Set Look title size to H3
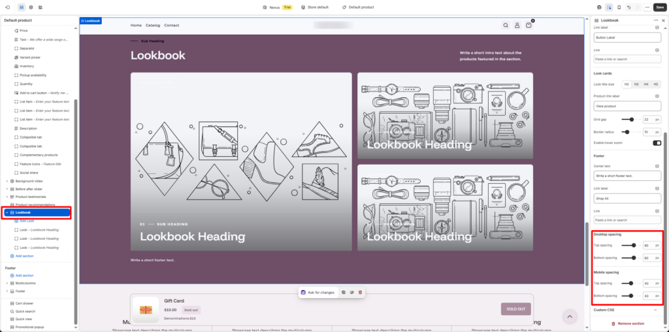 tap(636, 84)
